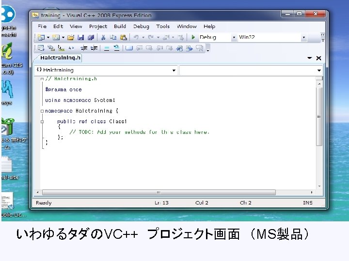Open the File menu
The image size is (349, 261).
(x=42, y=27)
